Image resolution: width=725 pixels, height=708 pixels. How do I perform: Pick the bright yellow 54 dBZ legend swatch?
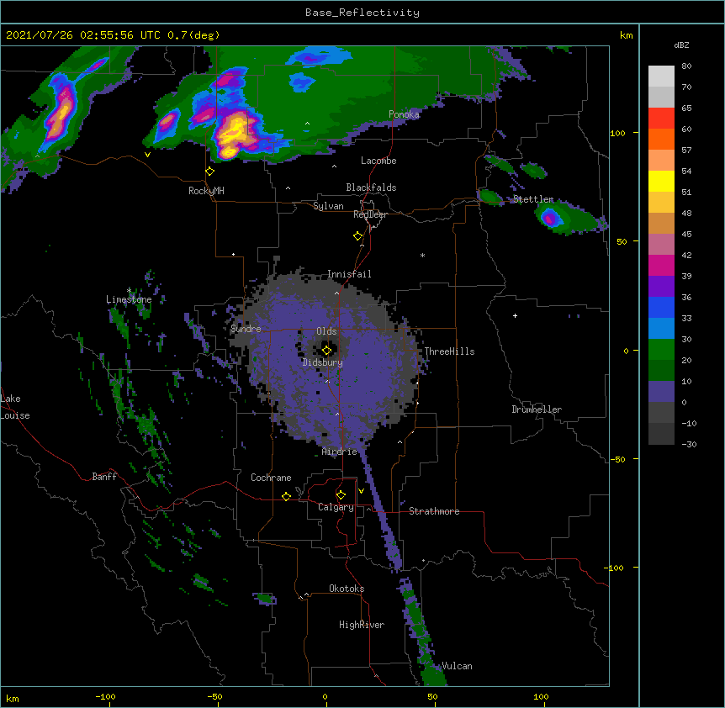click(661, 181)
